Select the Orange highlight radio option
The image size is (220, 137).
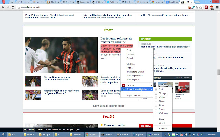156,93
